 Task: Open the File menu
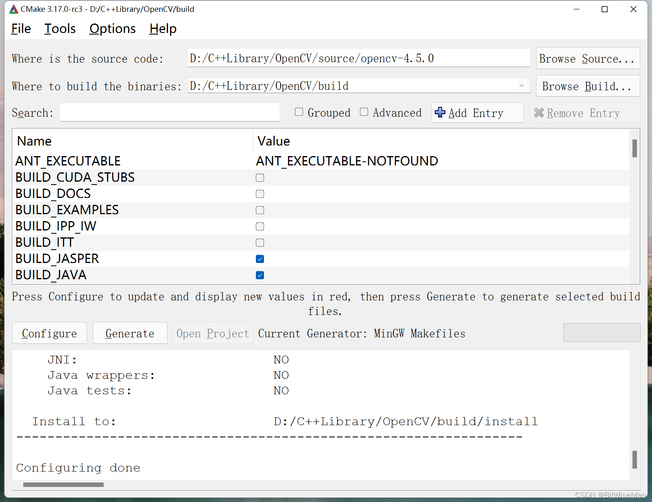coord(21,29)
